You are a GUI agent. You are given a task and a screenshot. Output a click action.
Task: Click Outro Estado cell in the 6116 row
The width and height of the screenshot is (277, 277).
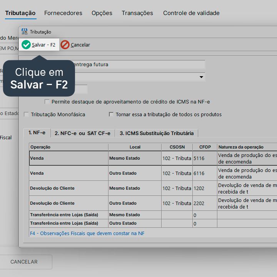click(x=135, y=173)
